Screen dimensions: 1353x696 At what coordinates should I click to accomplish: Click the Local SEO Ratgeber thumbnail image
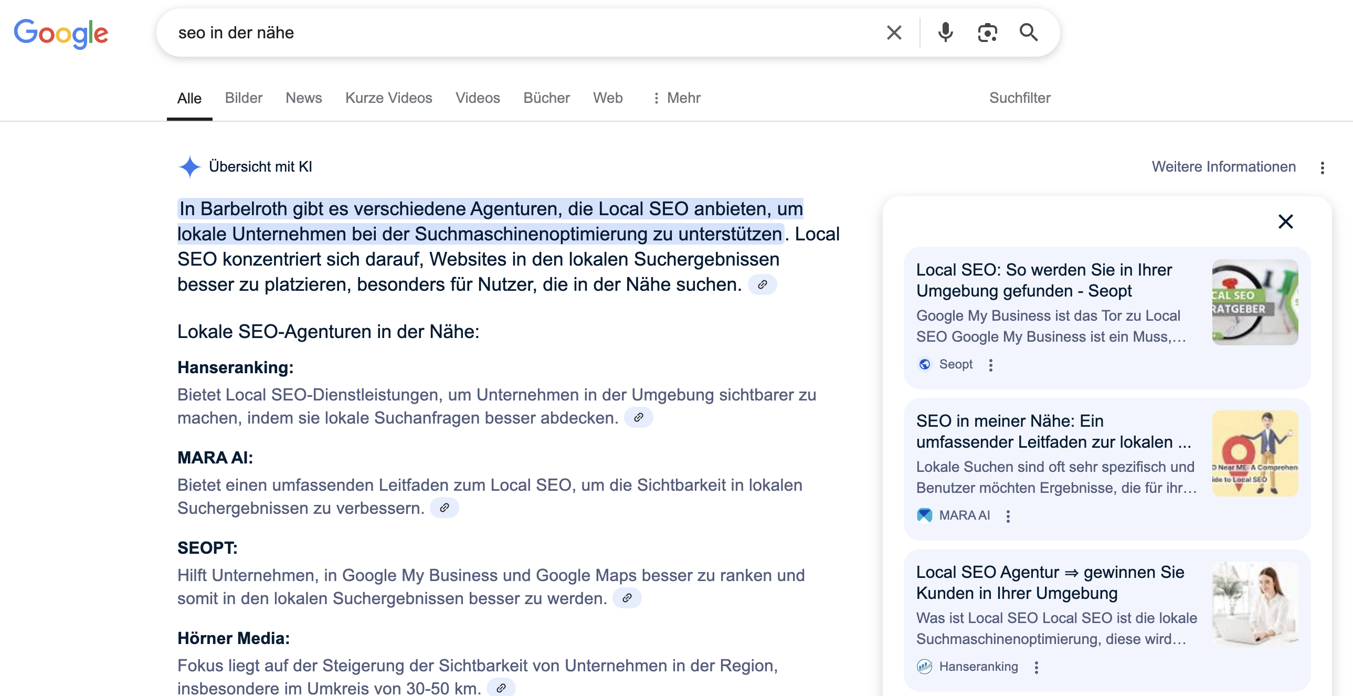pos(1255,302)
